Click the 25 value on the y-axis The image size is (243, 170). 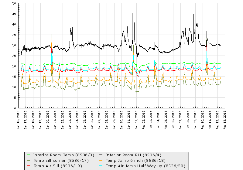point(14,56)
